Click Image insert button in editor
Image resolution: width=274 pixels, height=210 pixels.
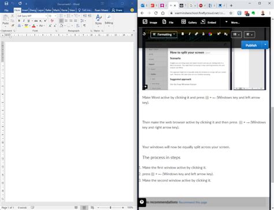(x=150, y=22)
